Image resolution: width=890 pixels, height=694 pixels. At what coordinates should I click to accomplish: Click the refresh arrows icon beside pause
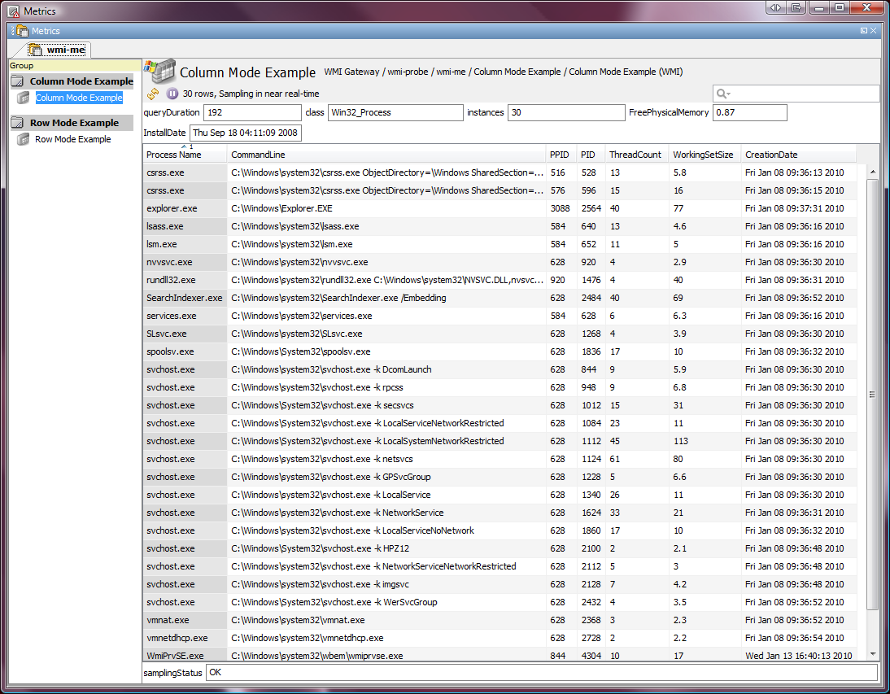click(x=153, y=94)
